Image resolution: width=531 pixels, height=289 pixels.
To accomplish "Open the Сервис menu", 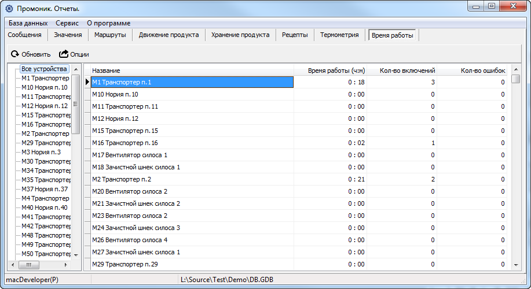I will pyautogui.click(x=67, y=23).
